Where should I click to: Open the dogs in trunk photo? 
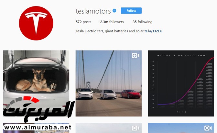pos(36,83)
